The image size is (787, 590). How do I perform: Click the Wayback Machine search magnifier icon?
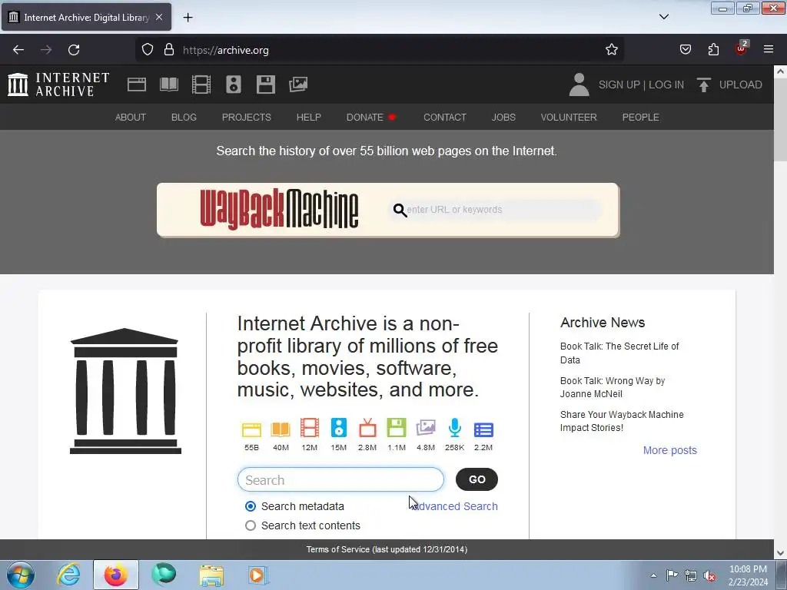pos(400,210)
